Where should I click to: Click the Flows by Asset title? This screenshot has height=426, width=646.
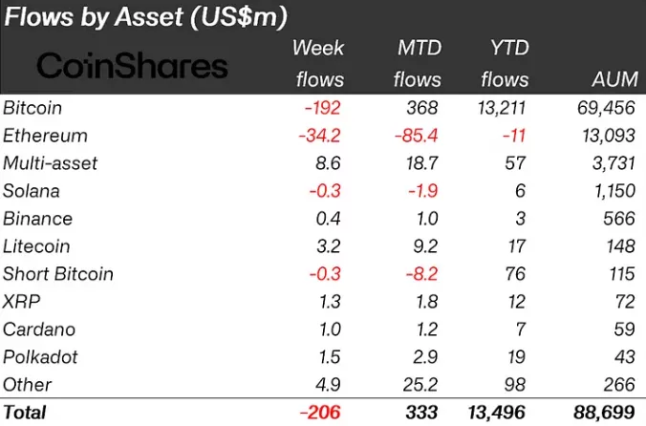coord(158,16)
